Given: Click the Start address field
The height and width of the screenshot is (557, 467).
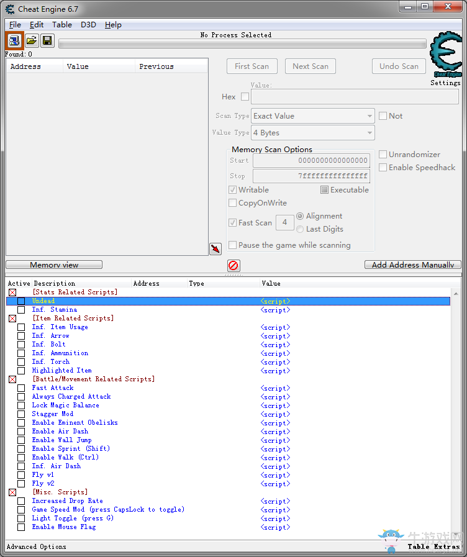Looking at the screenshot, I should click(x=312, y=160).
